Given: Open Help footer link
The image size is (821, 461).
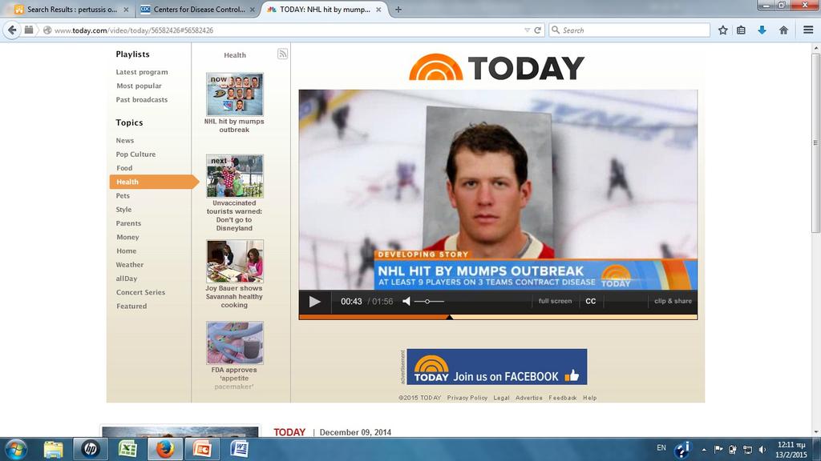Looking at the screenshot, I should pyautogui.click(x=589, y=398).
